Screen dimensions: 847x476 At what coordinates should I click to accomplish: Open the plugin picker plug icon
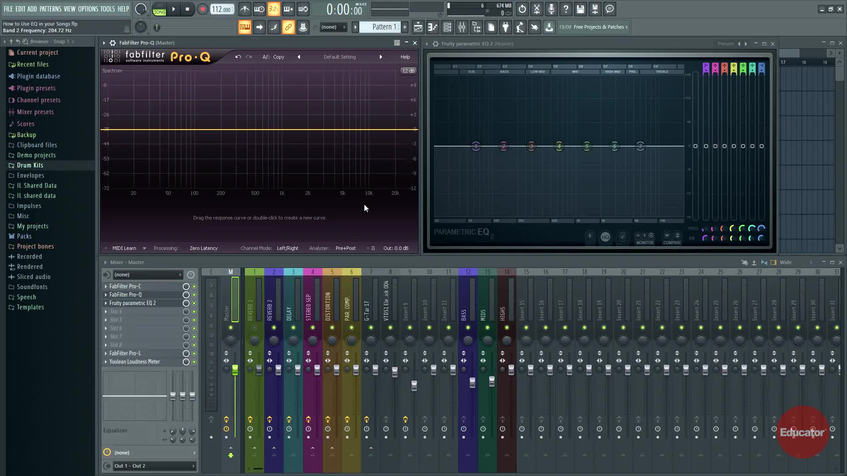[x=506, y=27]
